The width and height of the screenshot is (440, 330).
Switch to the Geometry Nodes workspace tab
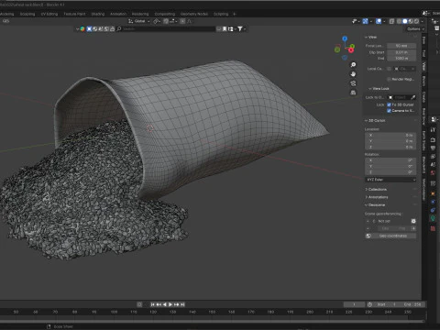[194, 14]
